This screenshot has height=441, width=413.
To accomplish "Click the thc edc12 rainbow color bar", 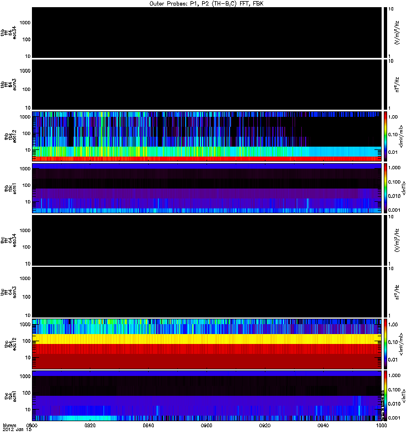I will [x=386, y=344].
